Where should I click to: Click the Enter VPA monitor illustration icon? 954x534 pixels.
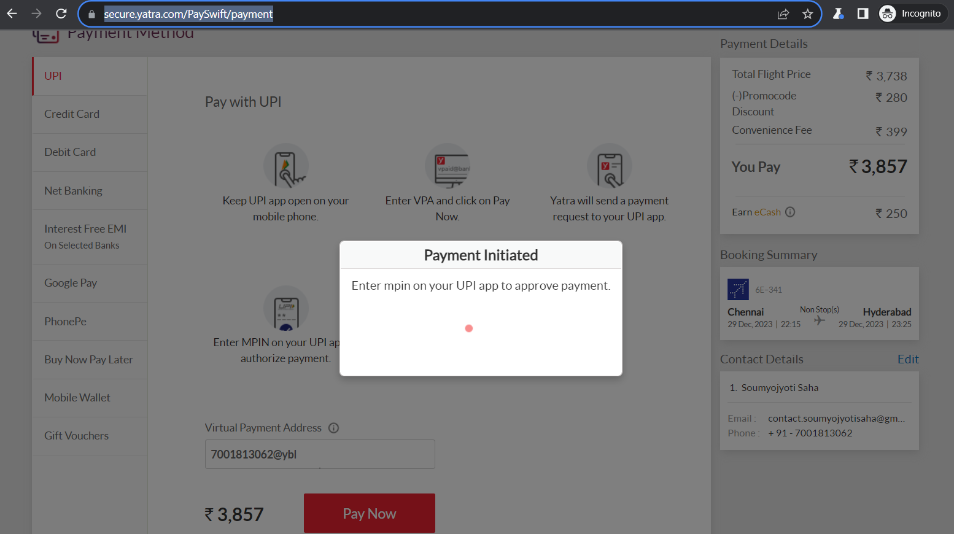[x=448, y=166]
